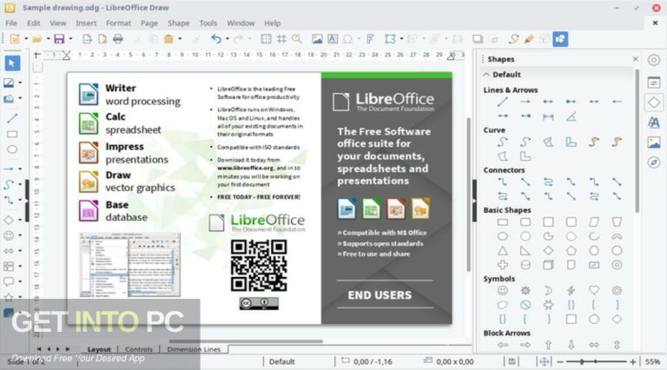
Task: Open Sidebar Settings gear icon
Action: [x=654, y=60]
